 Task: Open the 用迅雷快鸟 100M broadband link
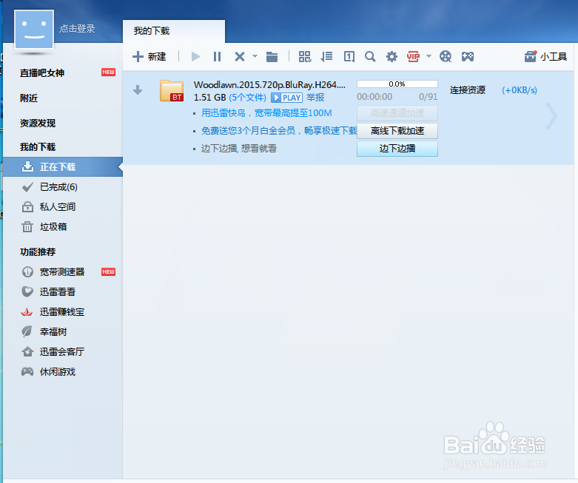[x=266, y=113]
